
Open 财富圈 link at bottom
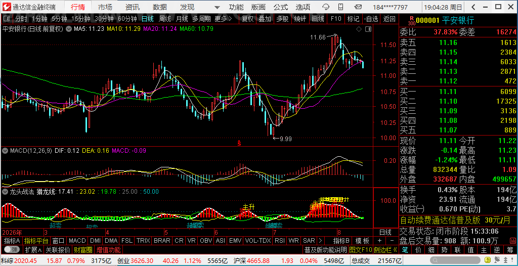(83, 249)
